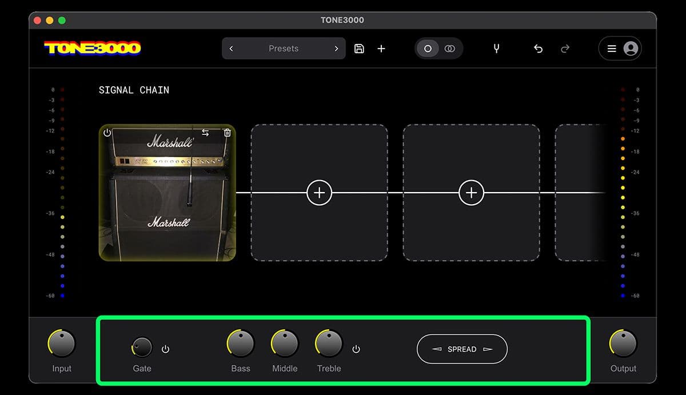Delete the Marshall amp with trash icon

228,133
